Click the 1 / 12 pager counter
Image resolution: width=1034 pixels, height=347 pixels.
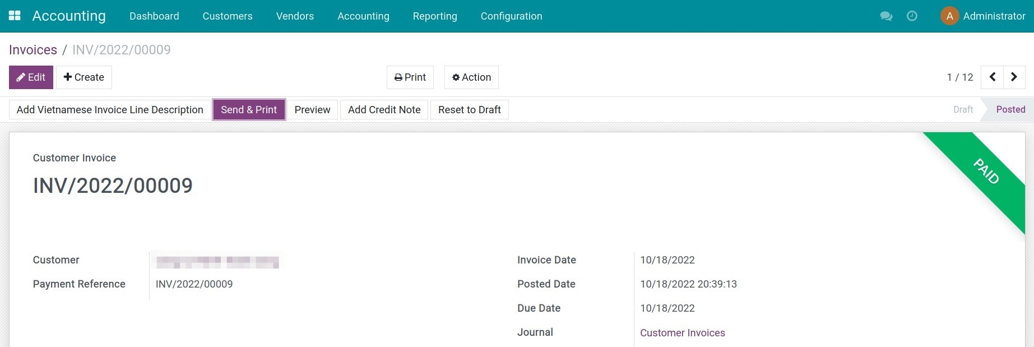(960, 77)
